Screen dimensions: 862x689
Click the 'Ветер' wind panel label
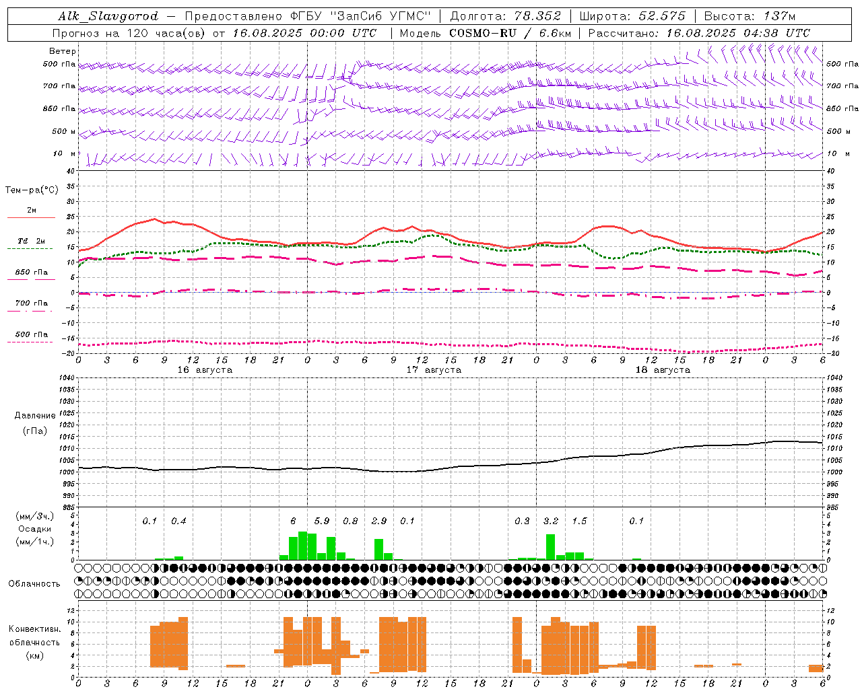[x=63, y=51]
